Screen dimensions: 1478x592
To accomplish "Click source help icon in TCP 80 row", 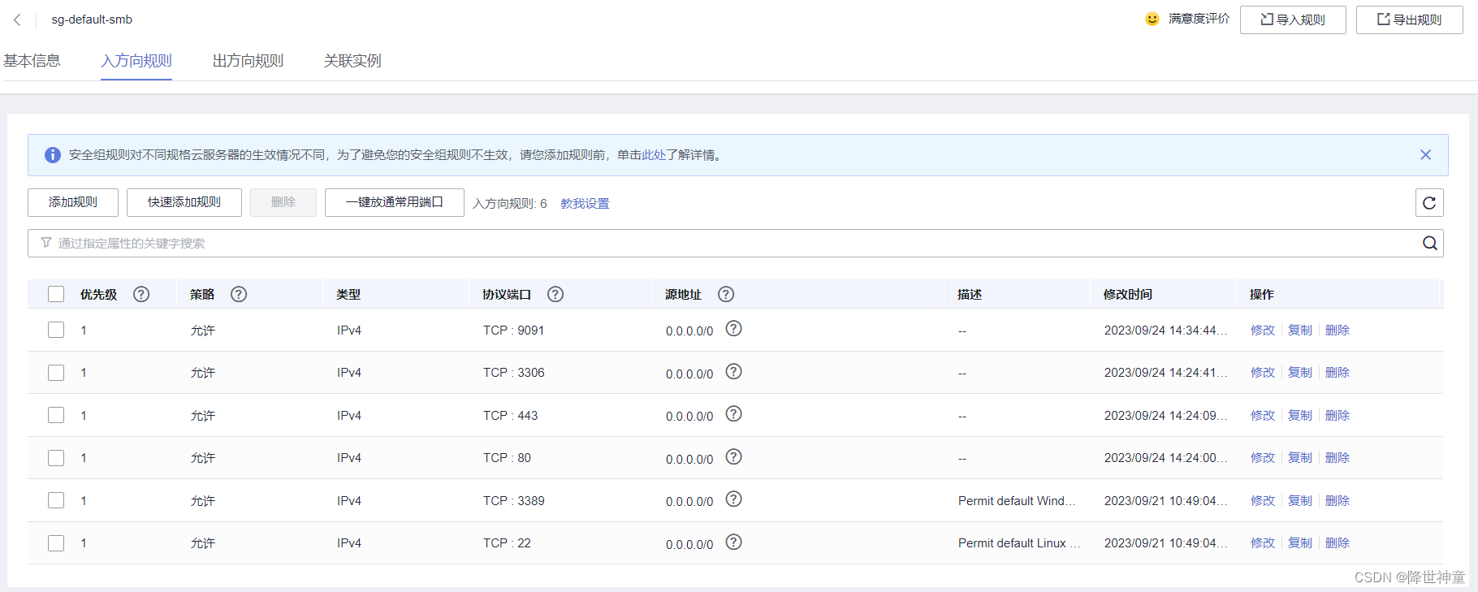I will click(x=733, y=456).
